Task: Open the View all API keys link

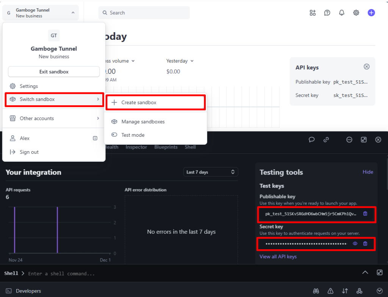Action: (278, 257)
